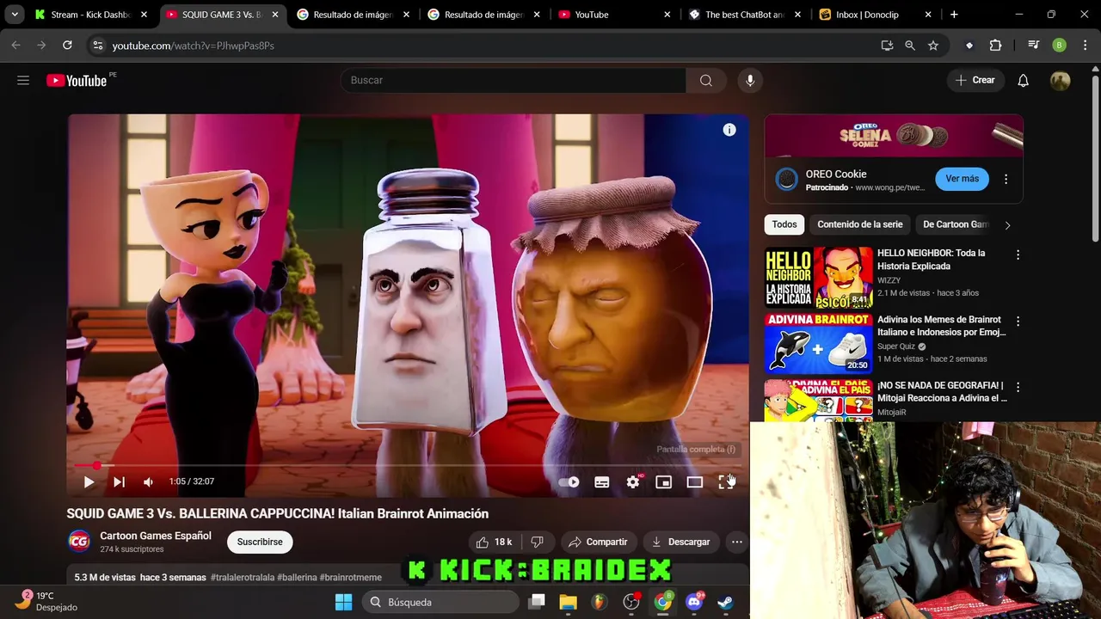The width and height of the screenshot is (1101, 619).
Task: Switch to theater mode
Action: [x=694, y=481]
